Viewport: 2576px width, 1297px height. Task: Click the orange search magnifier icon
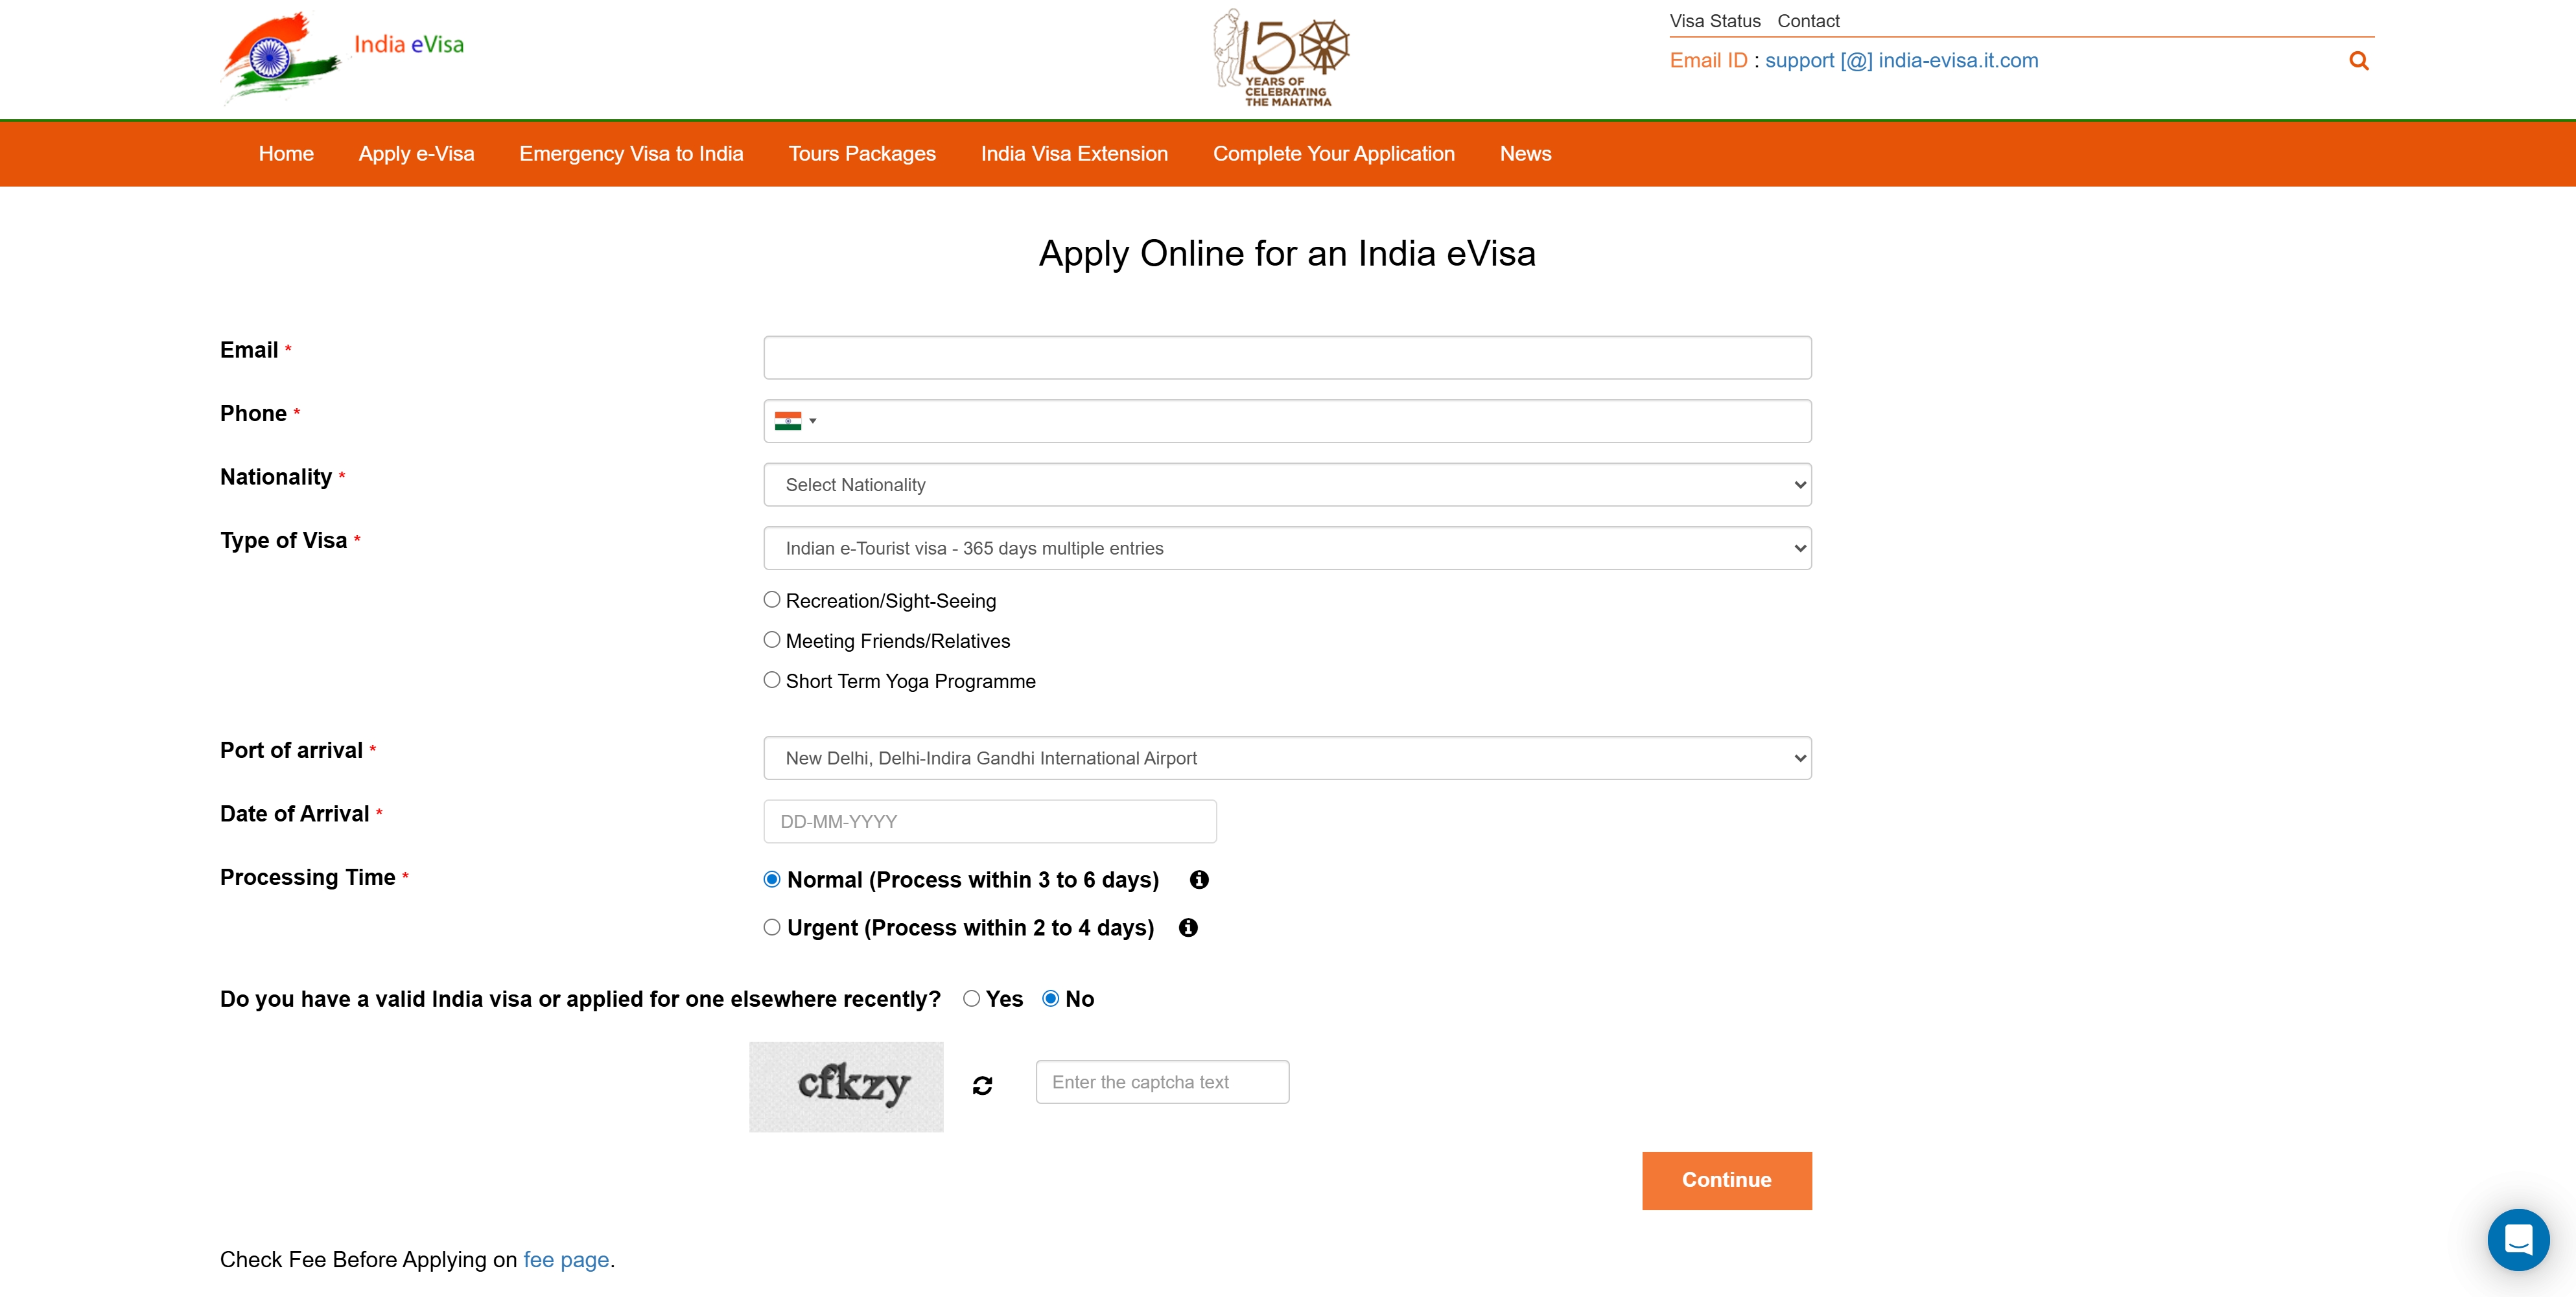[x=2358, y=61]
